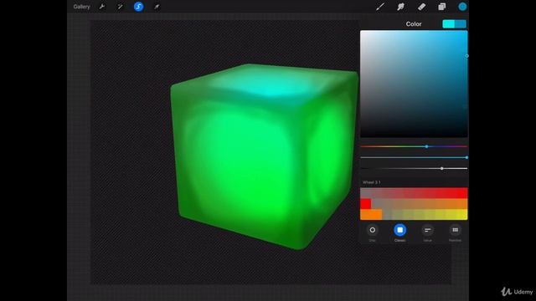Open the Actions wrench menu
Screen dimensions: 536x301
tap(102, 7)
